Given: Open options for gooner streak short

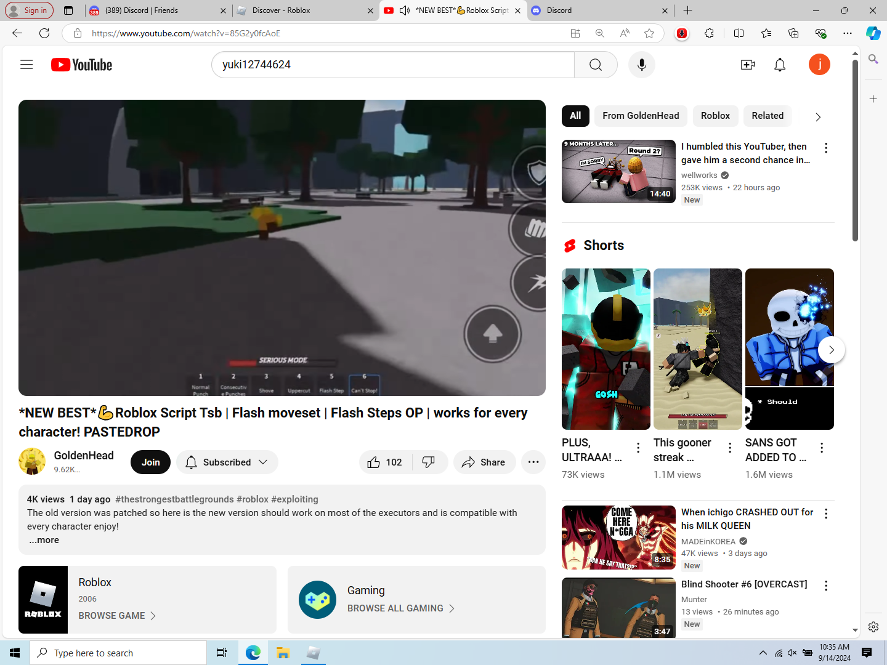Looking at the screenshot, I should (730, 448).
